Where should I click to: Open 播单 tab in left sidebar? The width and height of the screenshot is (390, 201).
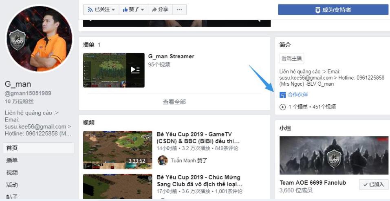(12, 160)
